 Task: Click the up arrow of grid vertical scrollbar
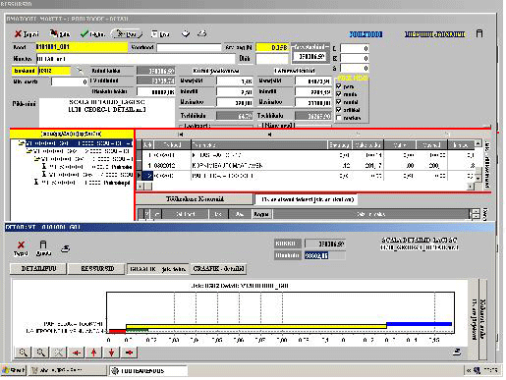(478, 142)
